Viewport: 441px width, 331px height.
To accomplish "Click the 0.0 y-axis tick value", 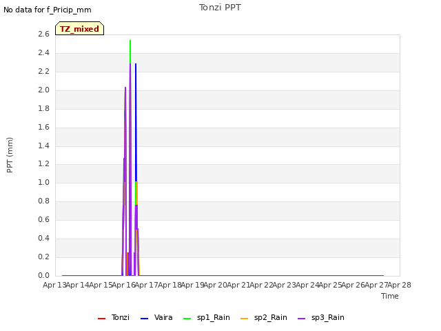I will click(x=43, y=275).
